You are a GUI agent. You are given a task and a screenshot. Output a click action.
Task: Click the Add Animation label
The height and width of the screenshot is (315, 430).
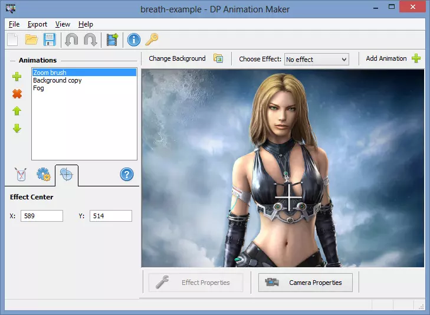386,58
